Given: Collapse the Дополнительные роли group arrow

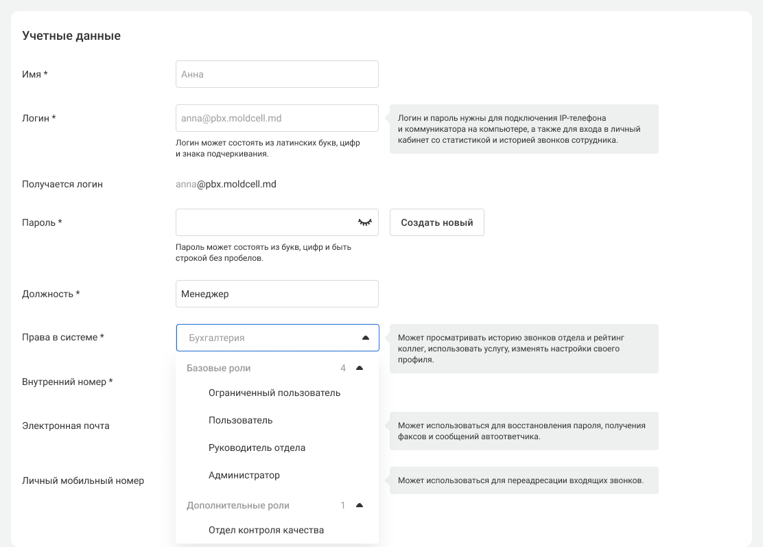Looking at the screenshot, I should coord(360,506).
